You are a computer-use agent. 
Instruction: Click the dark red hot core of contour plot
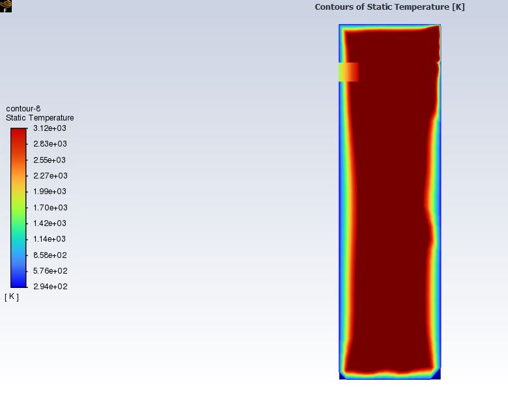[392, 201]
